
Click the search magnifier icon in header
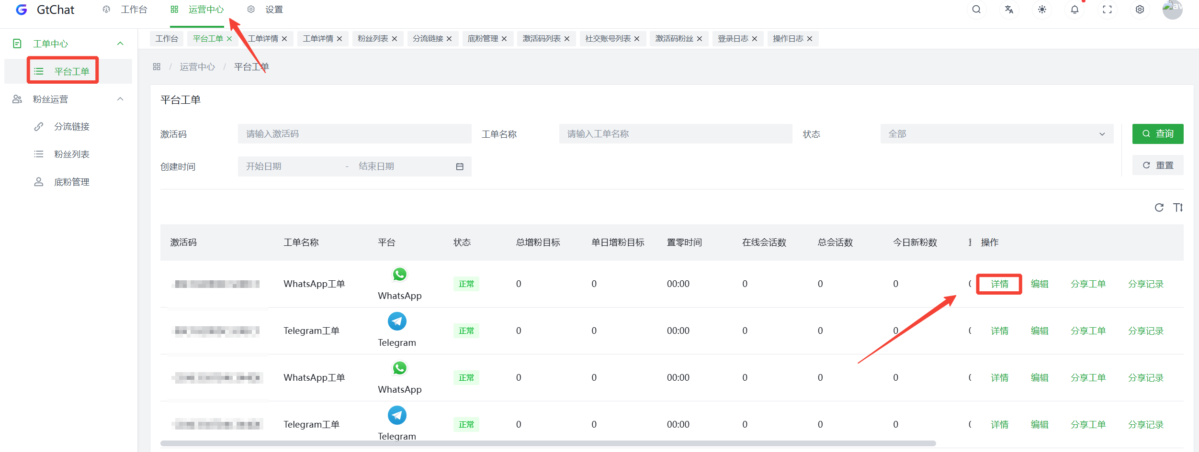pyautogui.click(x=976, y=10)
